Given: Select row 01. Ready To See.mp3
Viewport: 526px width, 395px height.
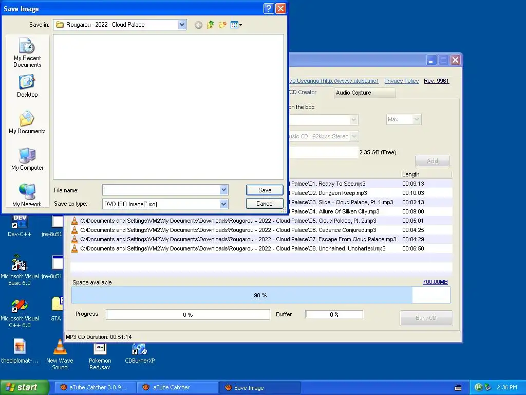Looking at the screenshot, I should coord(370,184).
